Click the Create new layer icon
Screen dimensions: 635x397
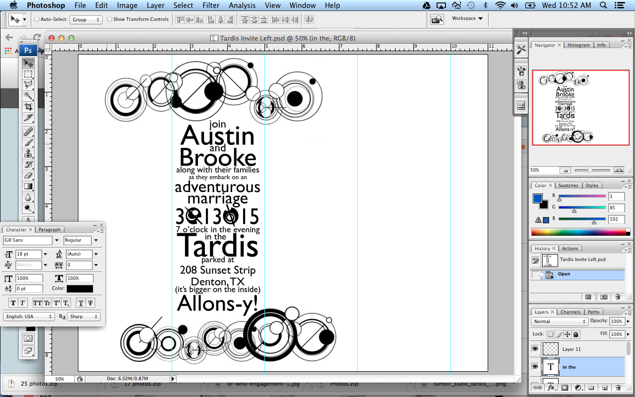tap(604, 388)
